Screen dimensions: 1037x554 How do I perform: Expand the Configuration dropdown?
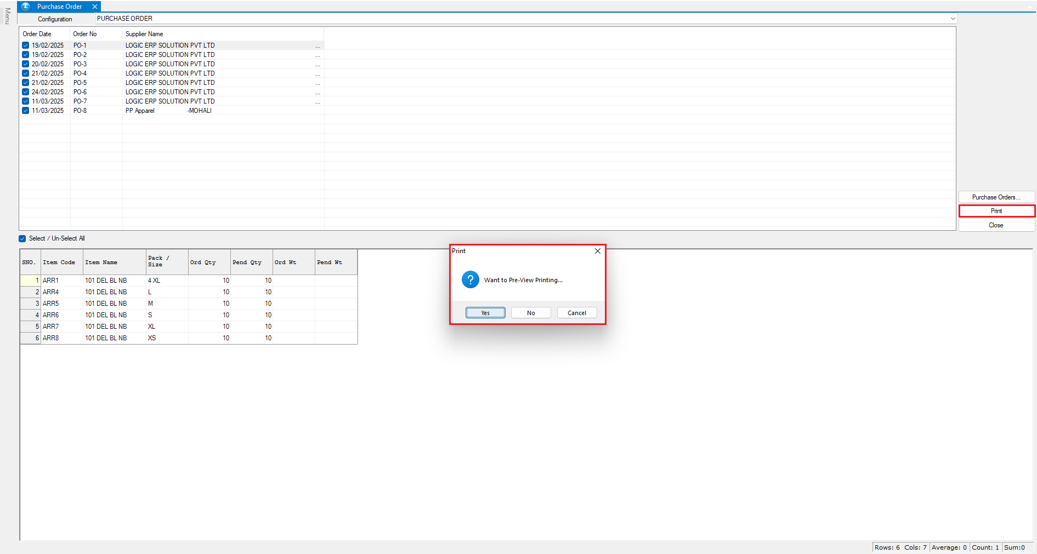953,19
